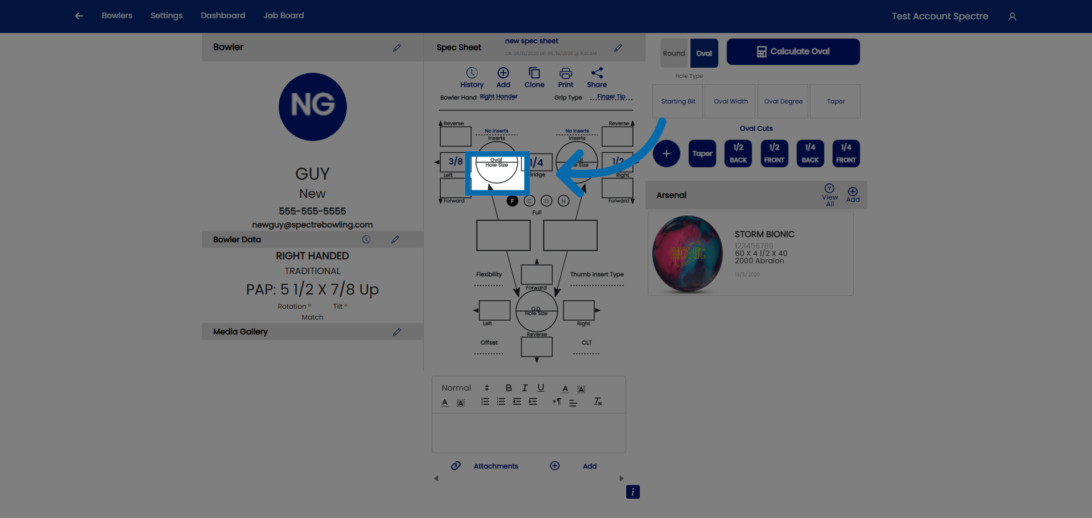1092x518 pixels.
Task: Click the calculator icon in Calculate Oval
Action: pos(762,52)
